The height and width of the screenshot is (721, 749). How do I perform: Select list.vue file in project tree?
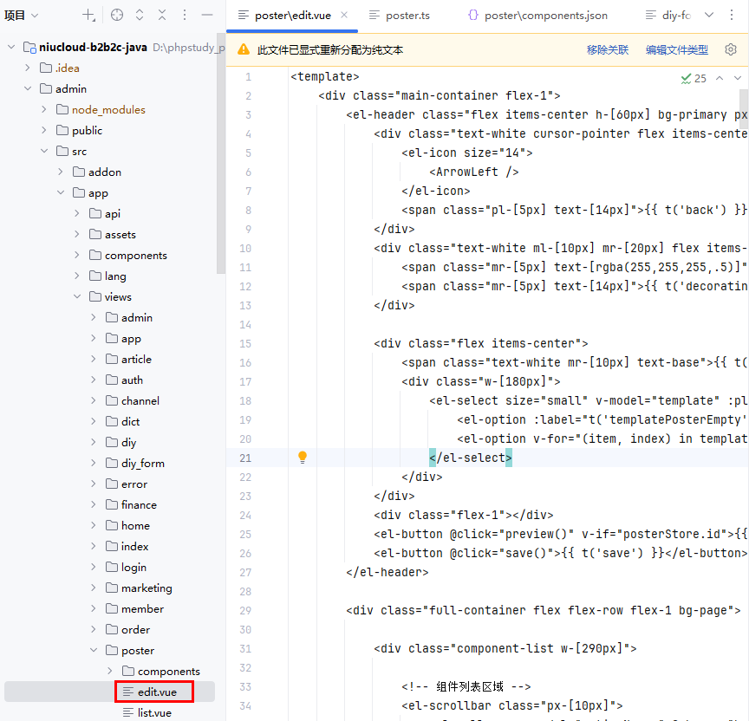coord(154,713)
